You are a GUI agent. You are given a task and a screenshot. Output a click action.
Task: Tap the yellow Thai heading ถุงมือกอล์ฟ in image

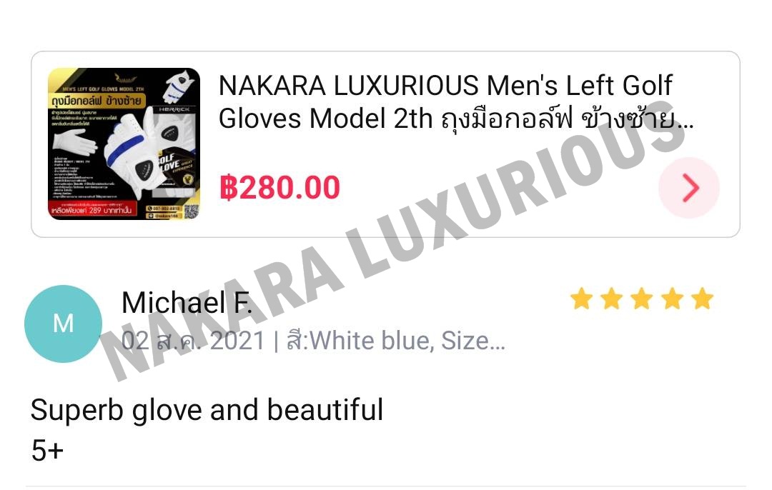point(76,101)
